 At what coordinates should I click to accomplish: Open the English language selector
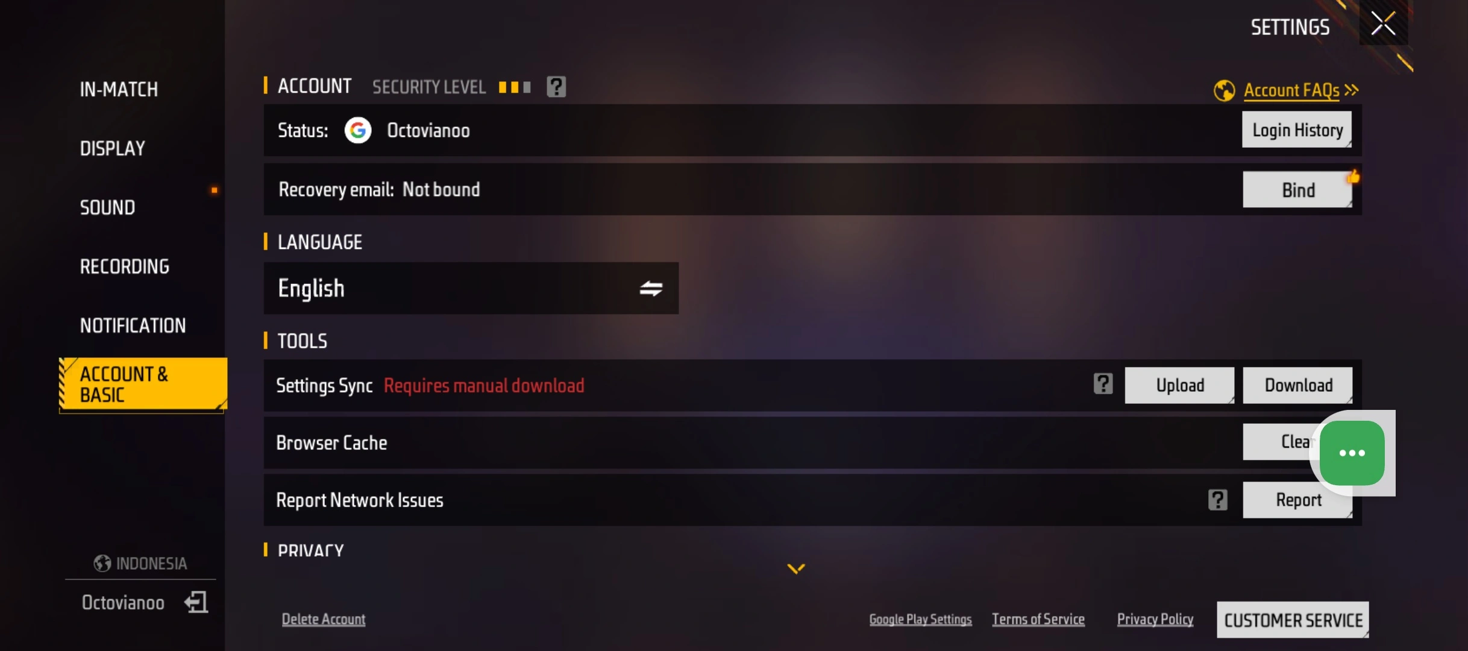pos(471,288)
